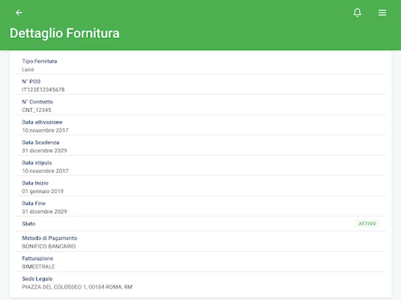Tap the back arrow icon

[19, 13]
